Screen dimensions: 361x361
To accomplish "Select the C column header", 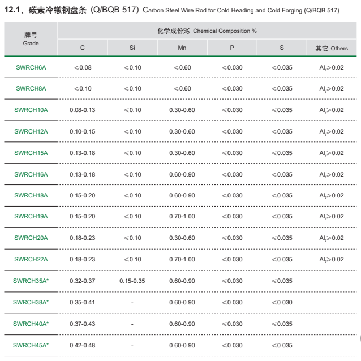I will point(83,48).
